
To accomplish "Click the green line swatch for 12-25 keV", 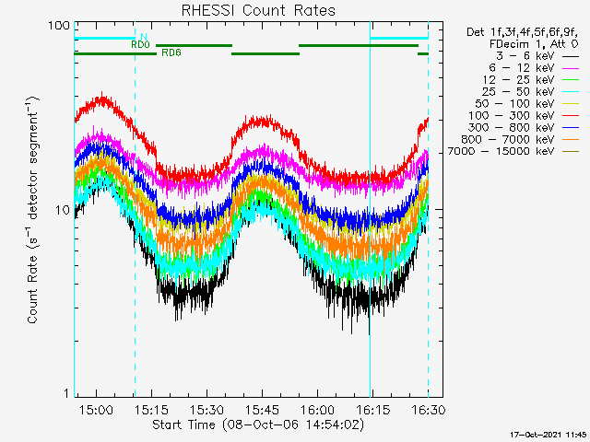I will 571,80.
